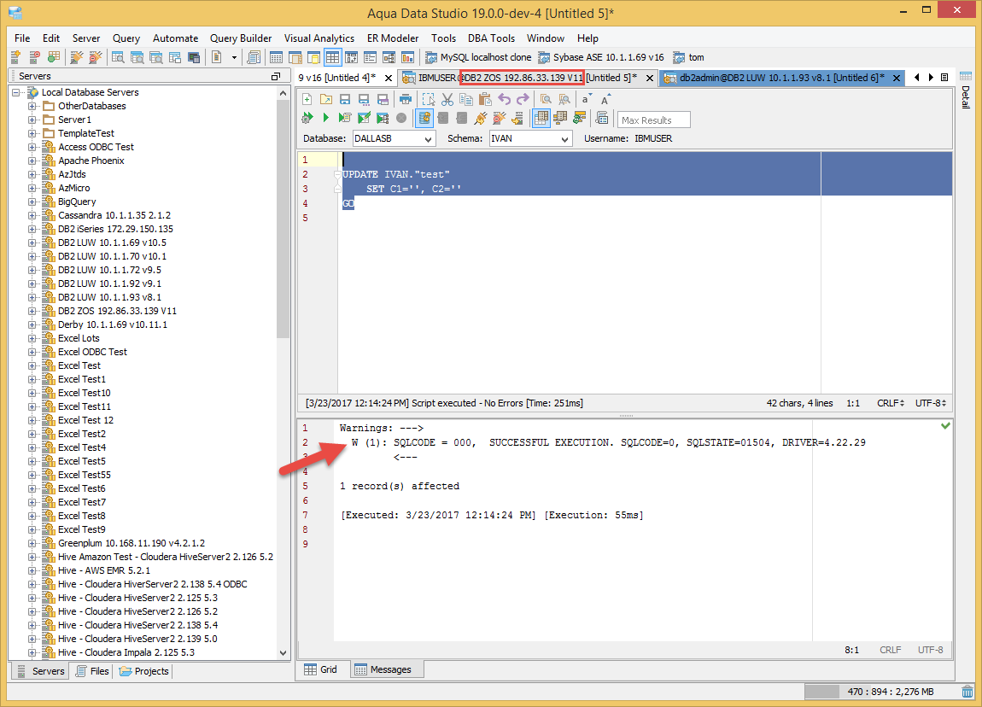Image resolution: width=982 pixels, height=707 pixels.
Task: Open the DBA Tools menu
Action: 491,38
